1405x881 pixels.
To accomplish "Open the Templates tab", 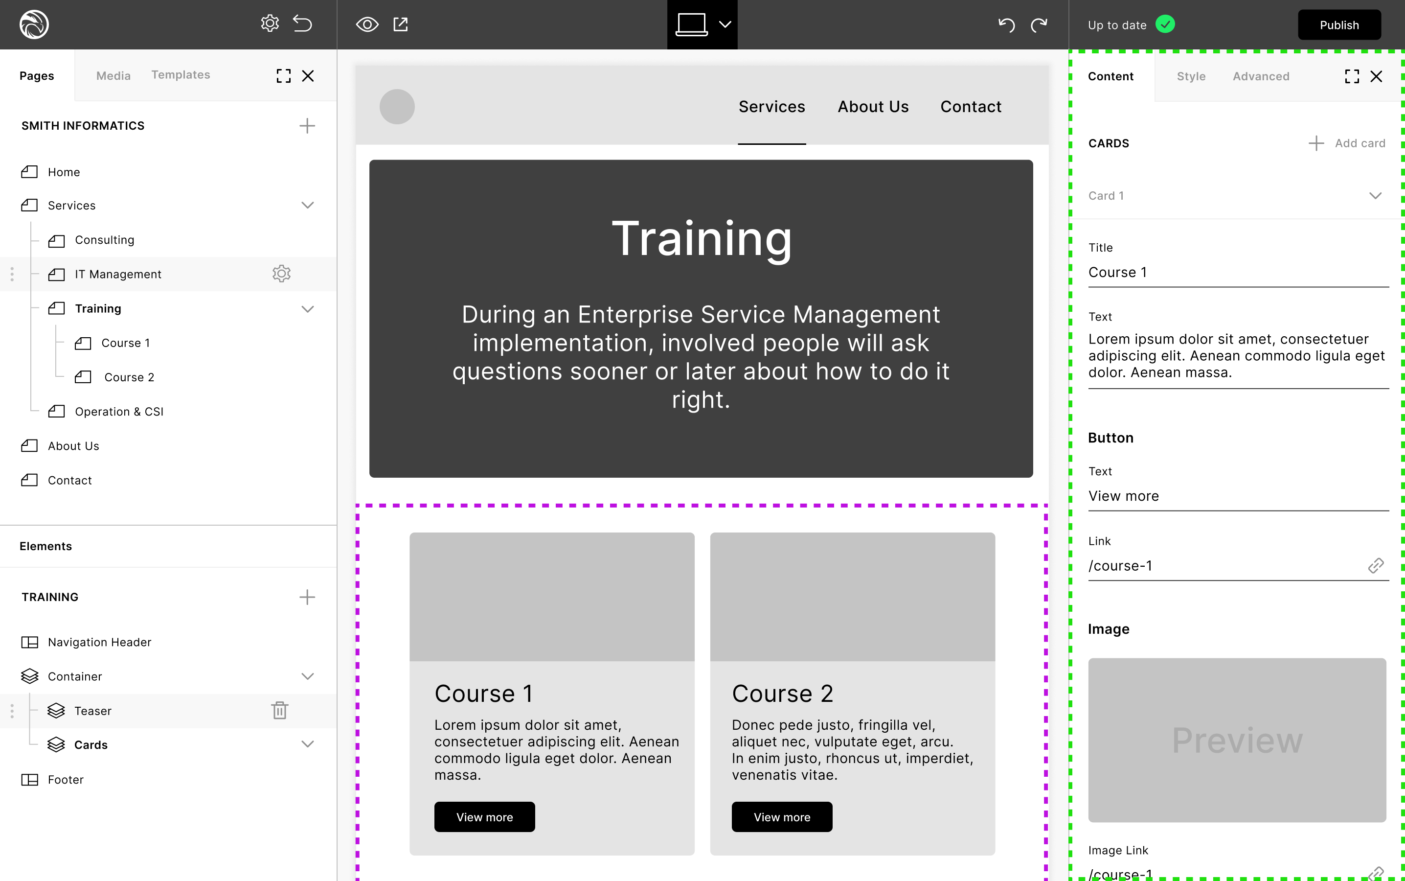I will [181, 75].
